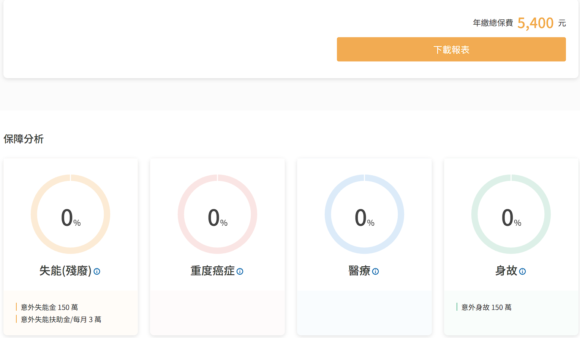Click the empty 重度癌症 card details area
The width and height of the screenshot is (580, 338).
217,313
